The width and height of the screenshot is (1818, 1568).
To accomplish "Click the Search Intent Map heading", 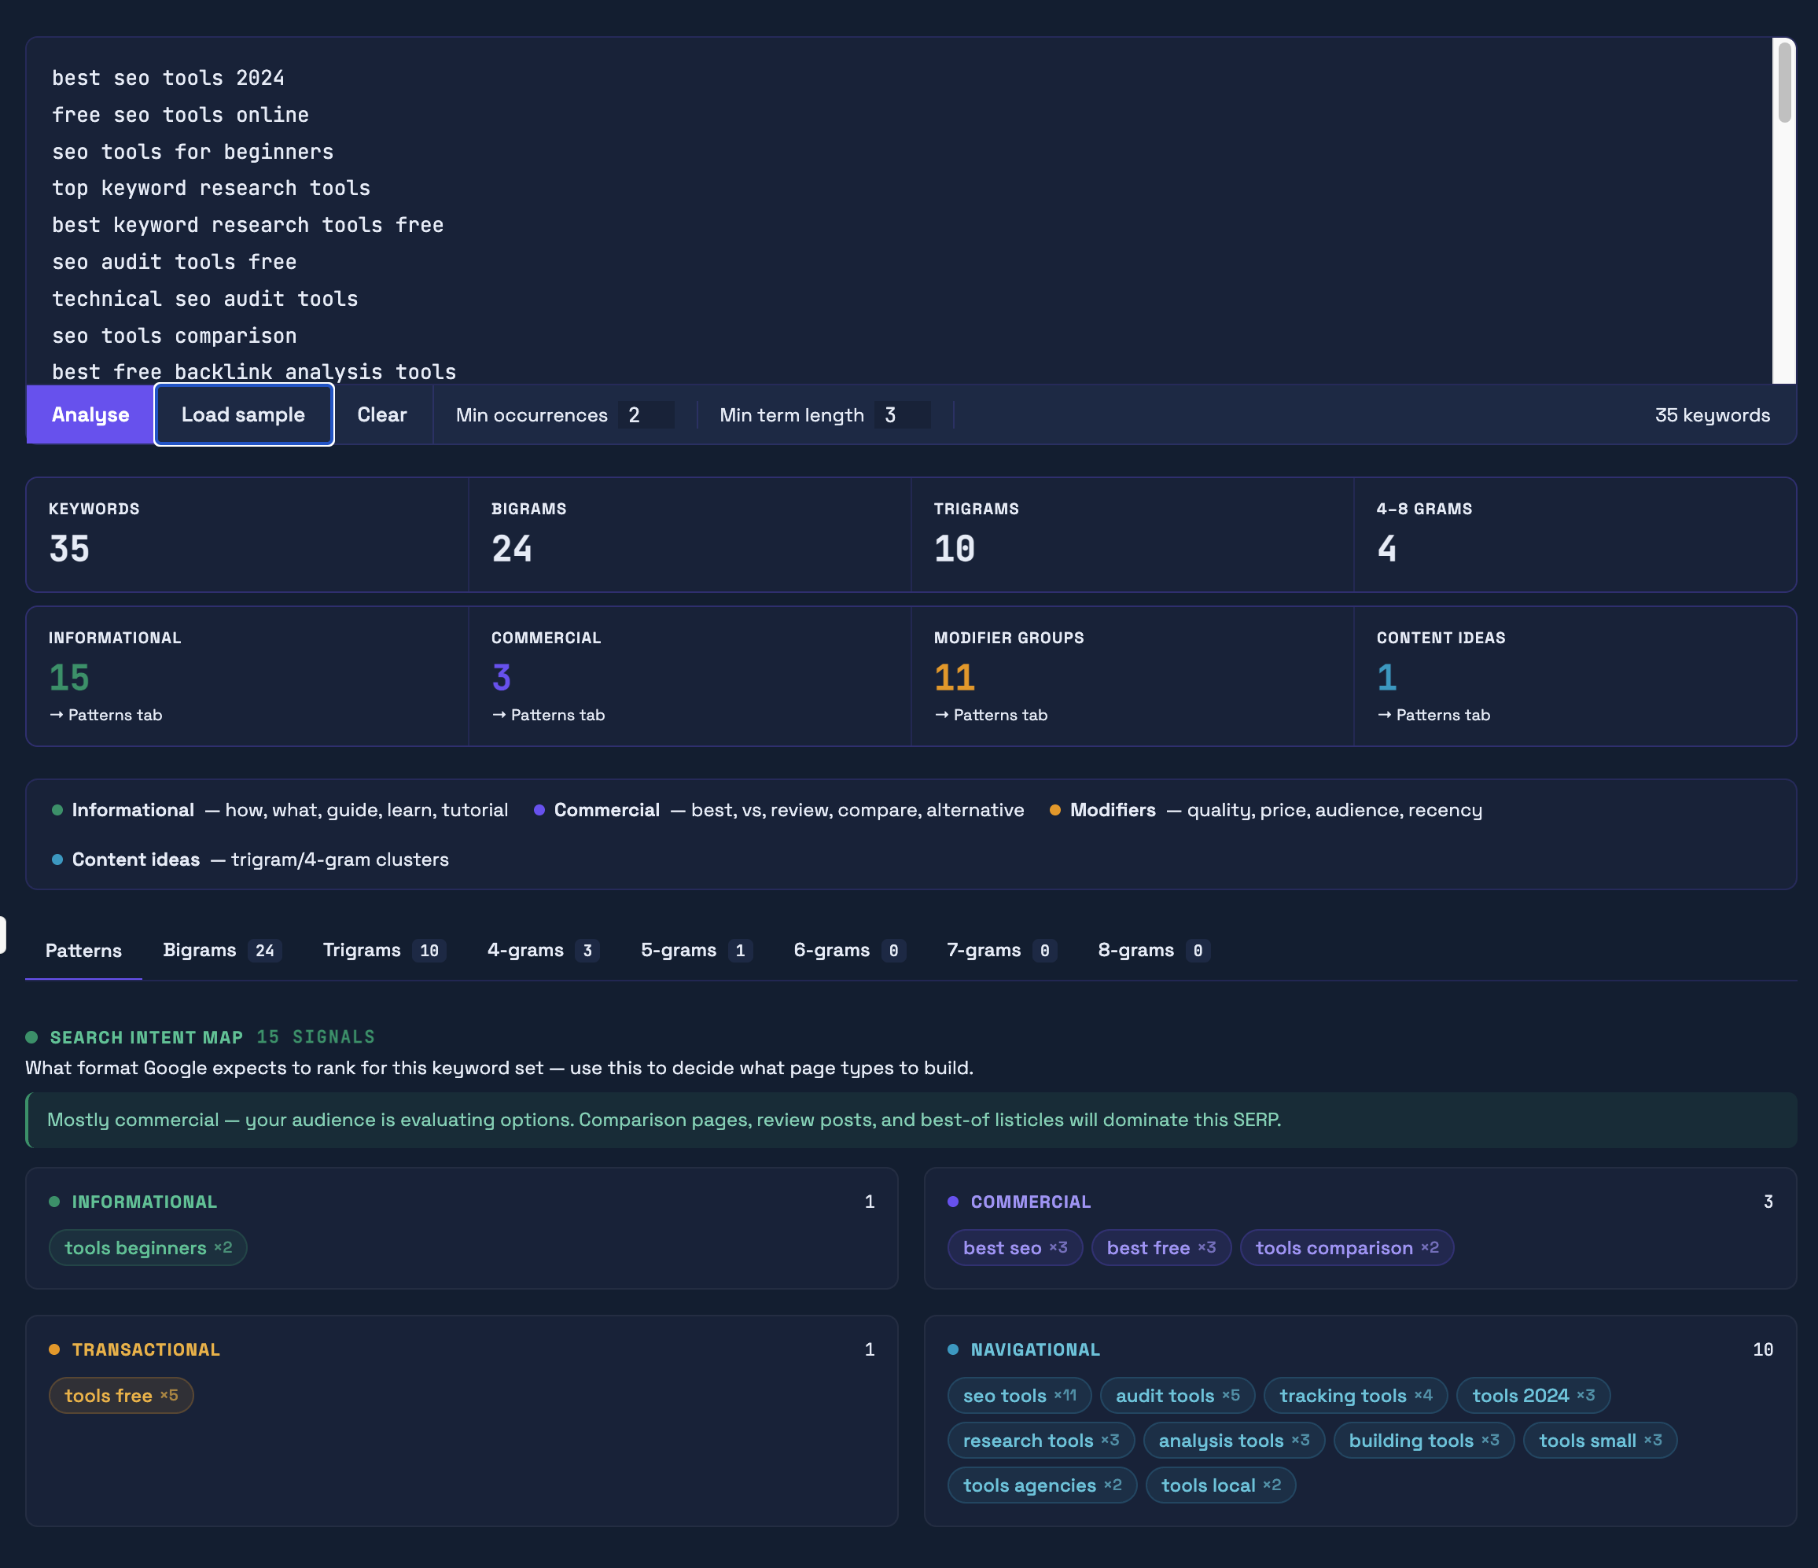I will (x=146, y=1037).
